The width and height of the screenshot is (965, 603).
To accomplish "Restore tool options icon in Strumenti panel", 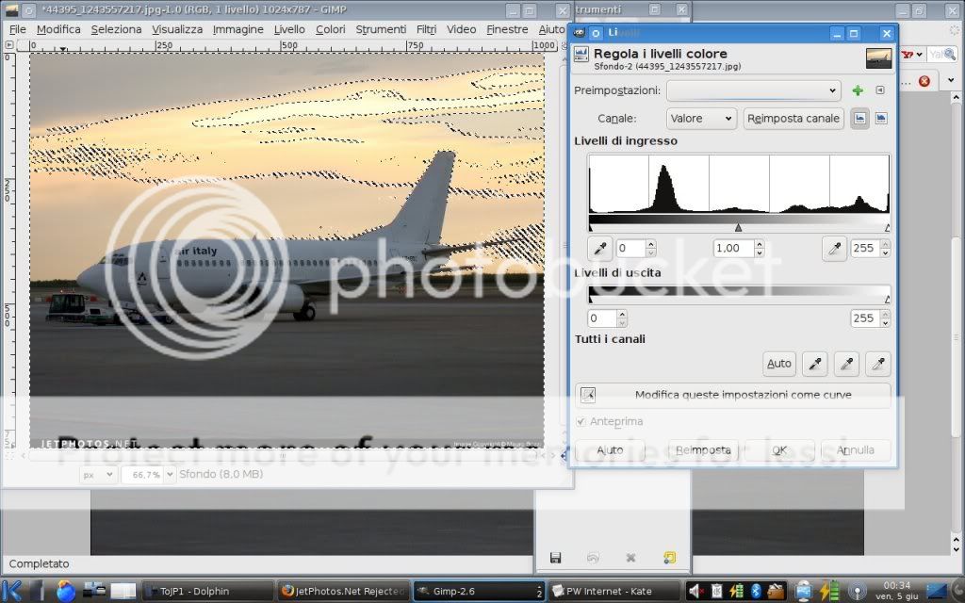I will (x=593, y=558).
